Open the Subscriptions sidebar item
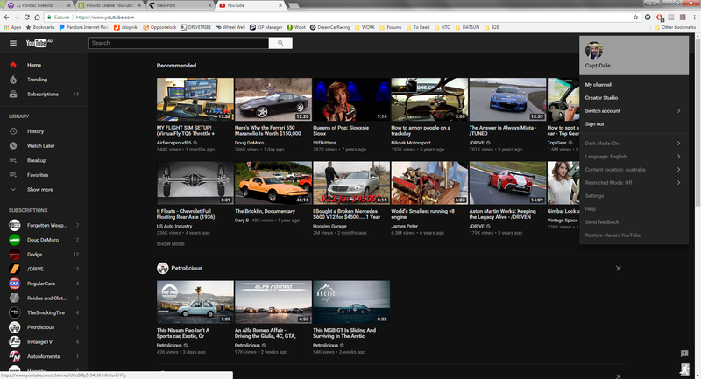The height and width of the screenshot is (379, 701). click(43, 95)
